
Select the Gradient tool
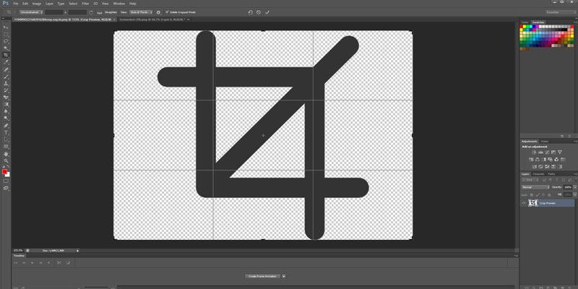(x=6, y=105)
